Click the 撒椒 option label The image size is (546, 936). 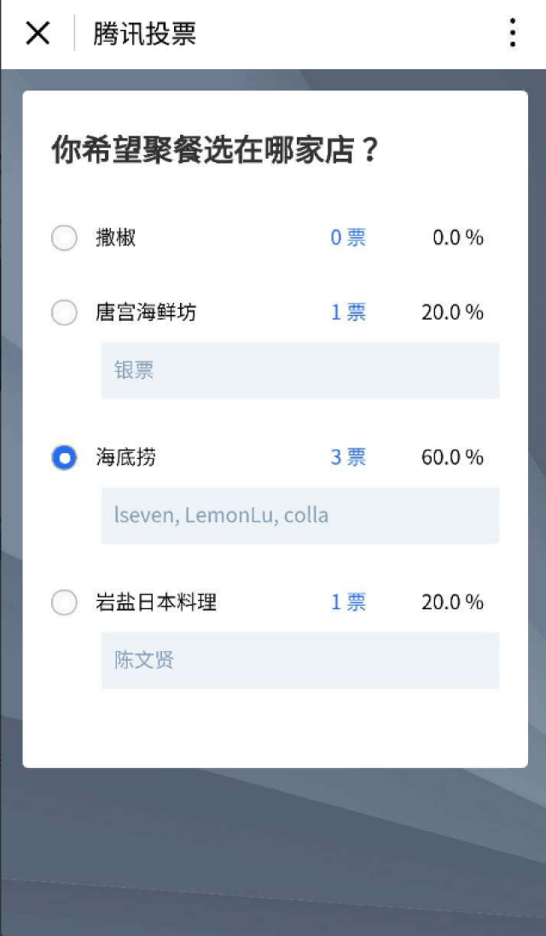tap(116, 237)
